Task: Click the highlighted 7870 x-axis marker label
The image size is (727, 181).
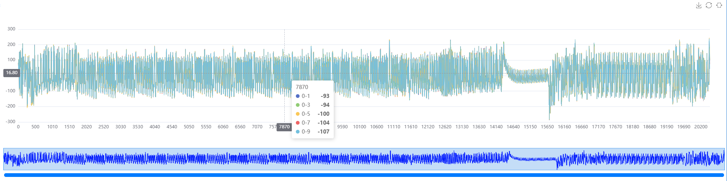Action: (x=284, y=127)
